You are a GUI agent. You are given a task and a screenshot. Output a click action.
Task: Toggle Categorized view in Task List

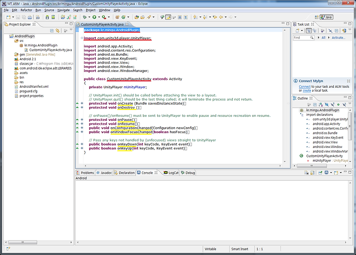click(x=309, y=31)
